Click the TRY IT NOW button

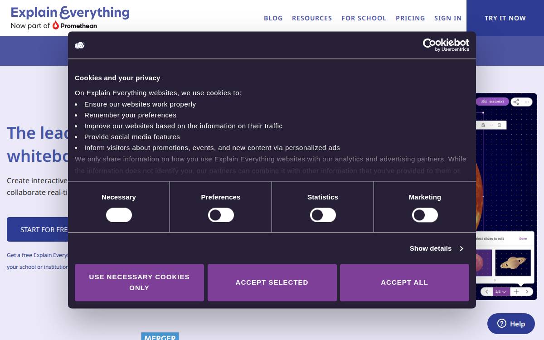click(x=505, y=18)
